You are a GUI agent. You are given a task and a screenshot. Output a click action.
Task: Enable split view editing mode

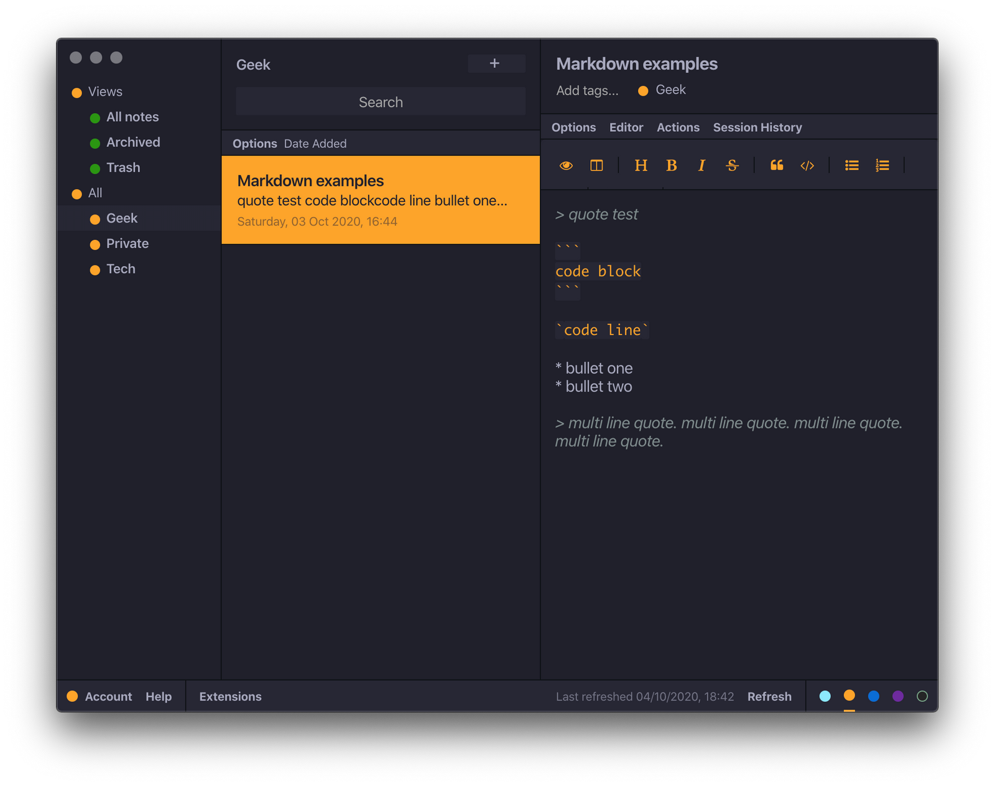(x=596, y=165)
